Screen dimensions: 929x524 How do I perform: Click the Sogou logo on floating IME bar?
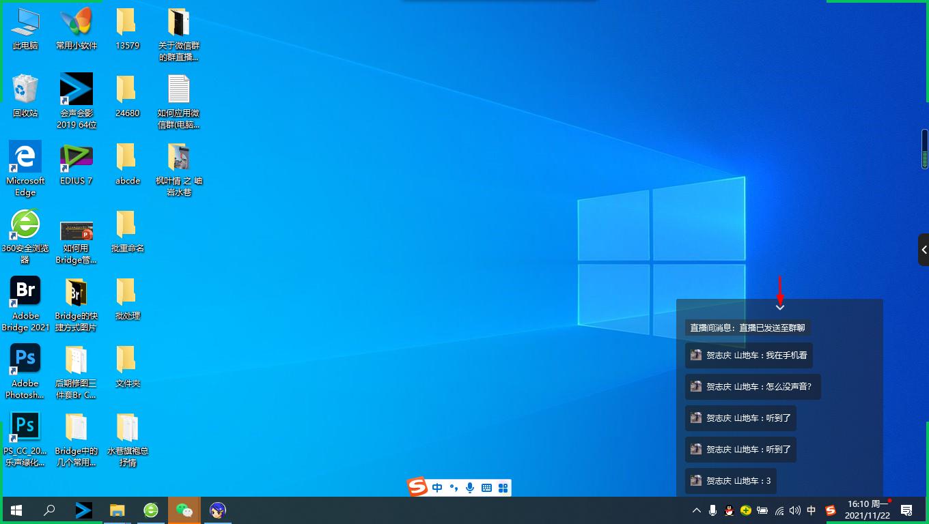[x=417, y=487]
